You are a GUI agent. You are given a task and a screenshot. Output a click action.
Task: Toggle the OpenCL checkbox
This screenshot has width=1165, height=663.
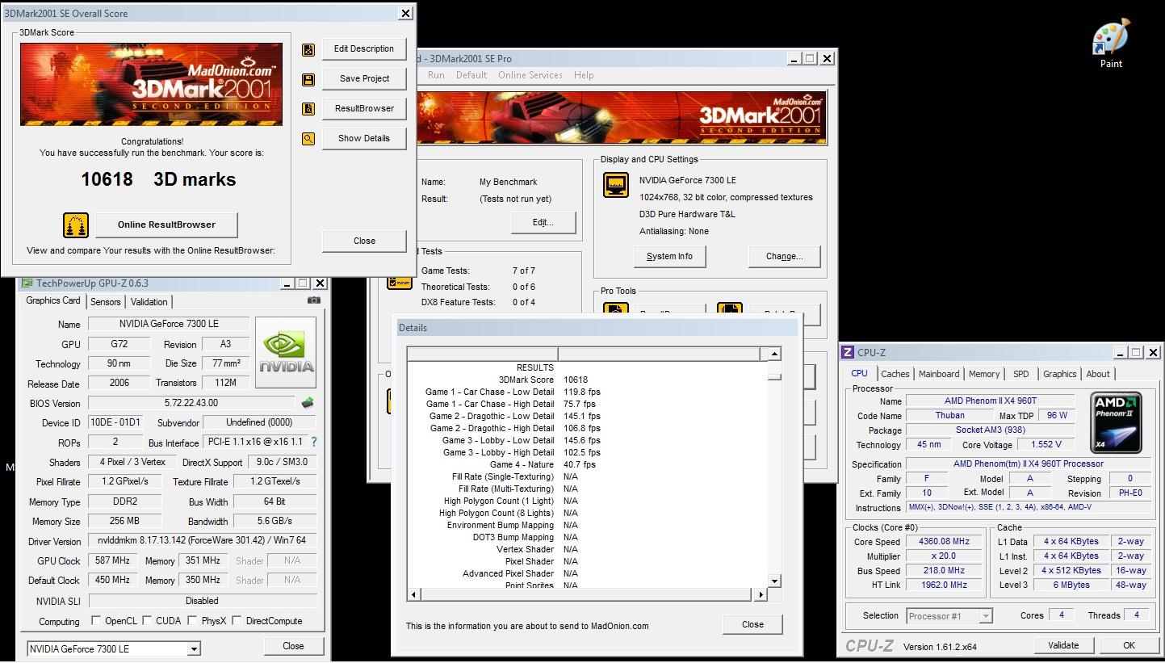tap(96, 620)
